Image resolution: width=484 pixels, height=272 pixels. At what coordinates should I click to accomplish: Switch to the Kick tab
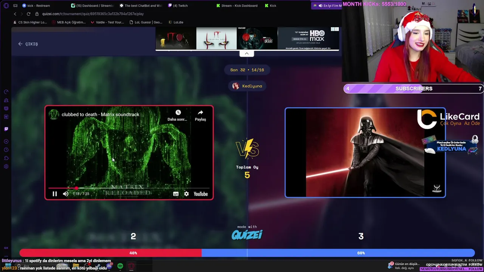[271, 6]
